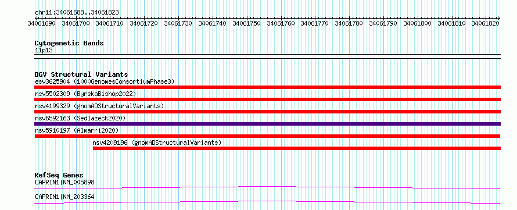This screenshot has width=517, height=210.
Task: Click ruler position 34061790
Action: point(383,23)
